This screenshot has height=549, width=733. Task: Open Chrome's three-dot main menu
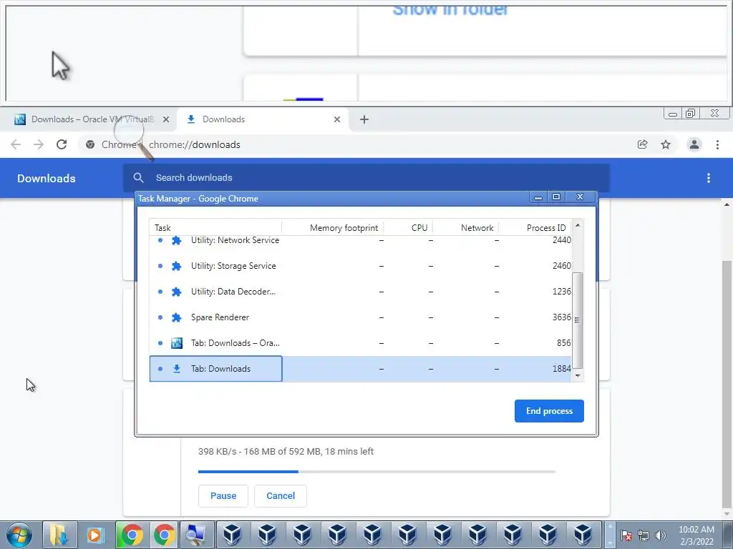pyautogui.click(x=717, y=144)
